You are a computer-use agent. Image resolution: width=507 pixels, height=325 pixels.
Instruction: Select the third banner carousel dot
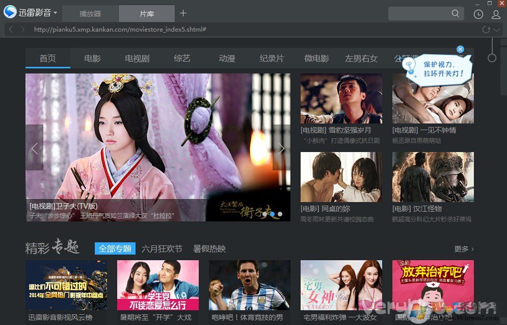[x=280, y=214]
